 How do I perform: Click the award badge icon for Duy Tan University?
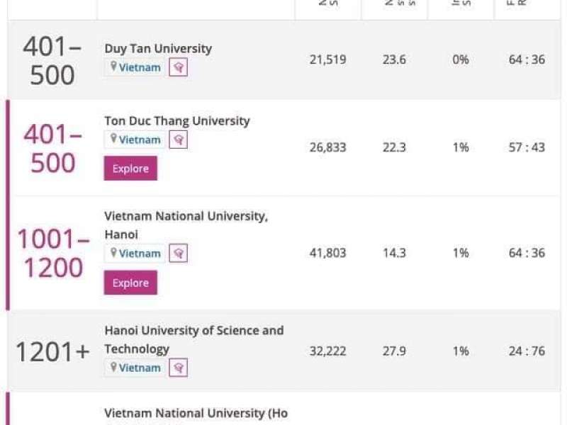(179, 68)
